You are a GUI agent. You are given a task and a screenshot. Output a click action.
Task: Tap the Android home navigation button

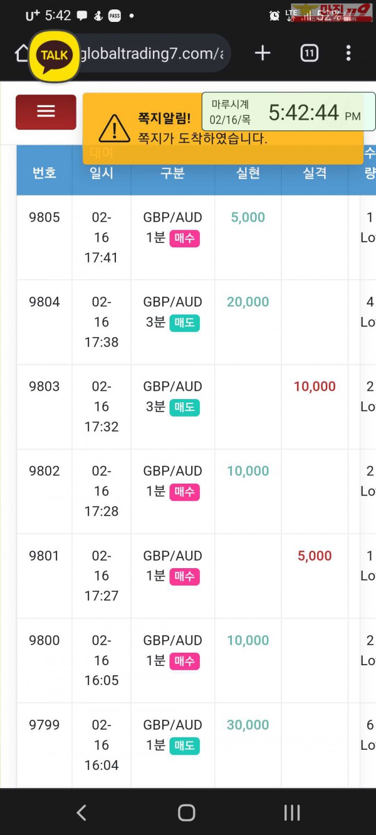[187, 812]
